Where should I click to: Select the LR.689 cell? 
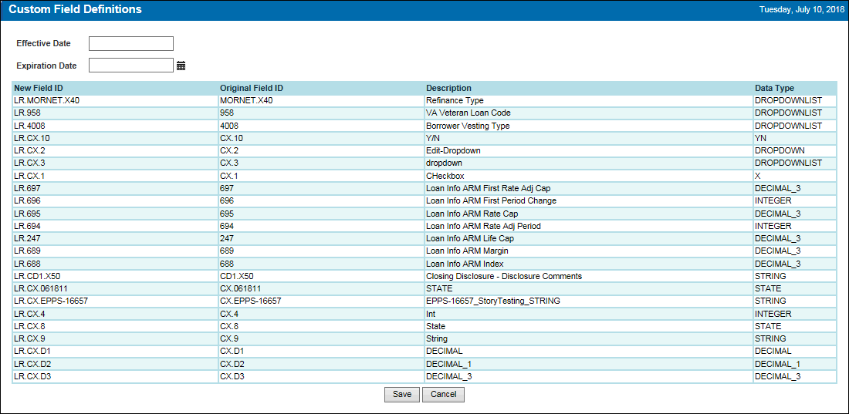tap(115, 251)
